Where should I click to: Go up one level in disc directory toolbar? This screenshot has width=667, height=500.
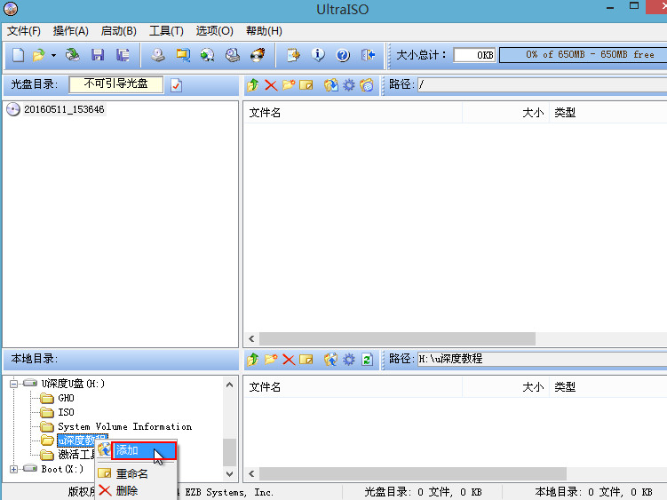point(252,85)
